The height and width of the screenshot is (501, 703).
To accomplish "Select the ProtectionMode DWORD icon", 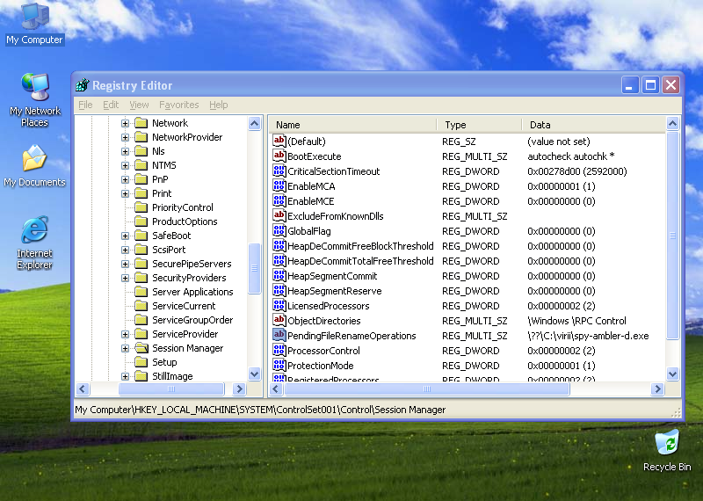I will point(279,365).
